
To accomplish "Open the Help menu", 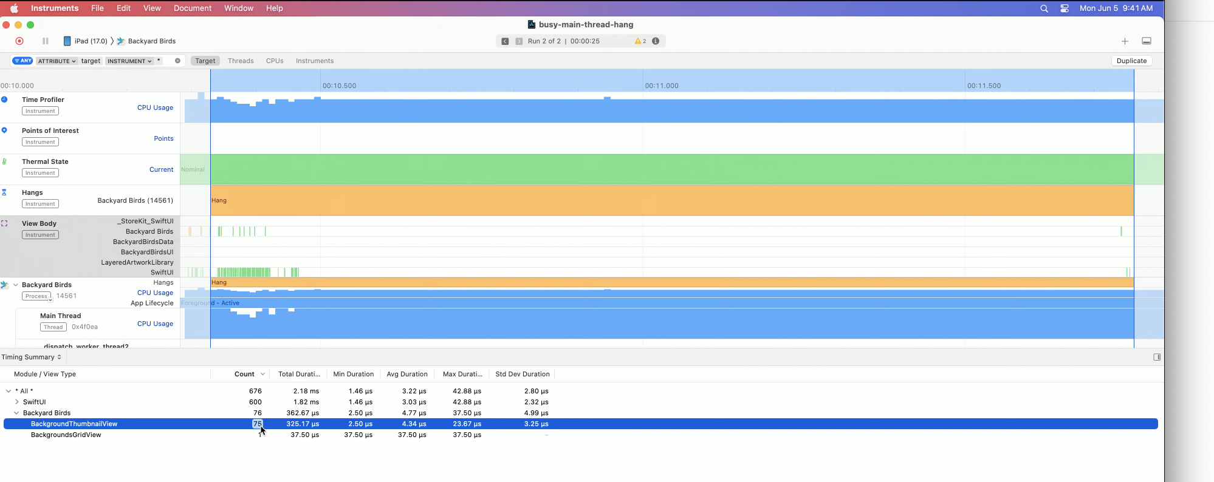I will tap(275, 8).
